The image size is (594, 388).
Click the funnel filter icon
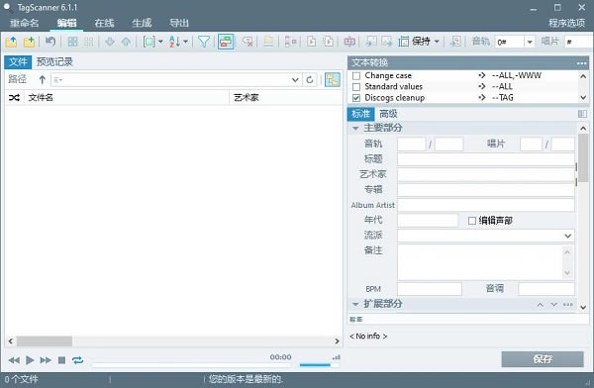click(204, 42)
